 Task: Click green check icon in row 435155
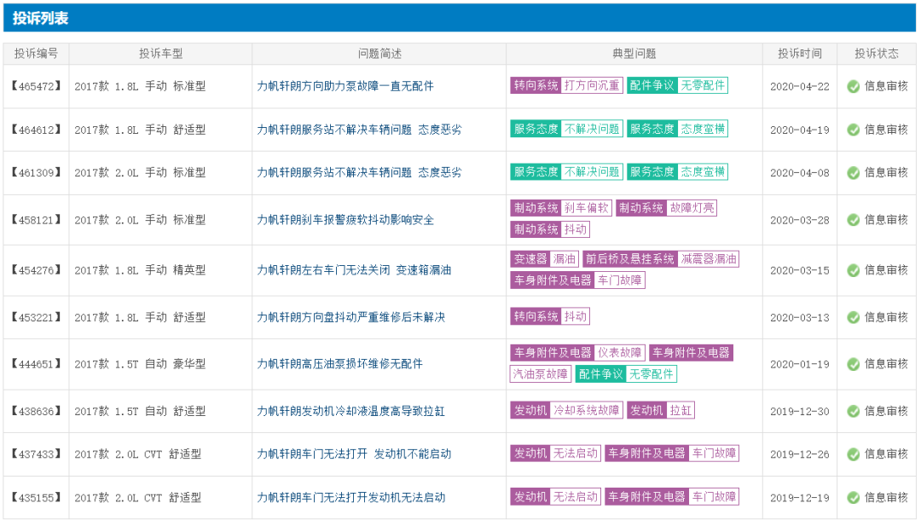(854, 498)
